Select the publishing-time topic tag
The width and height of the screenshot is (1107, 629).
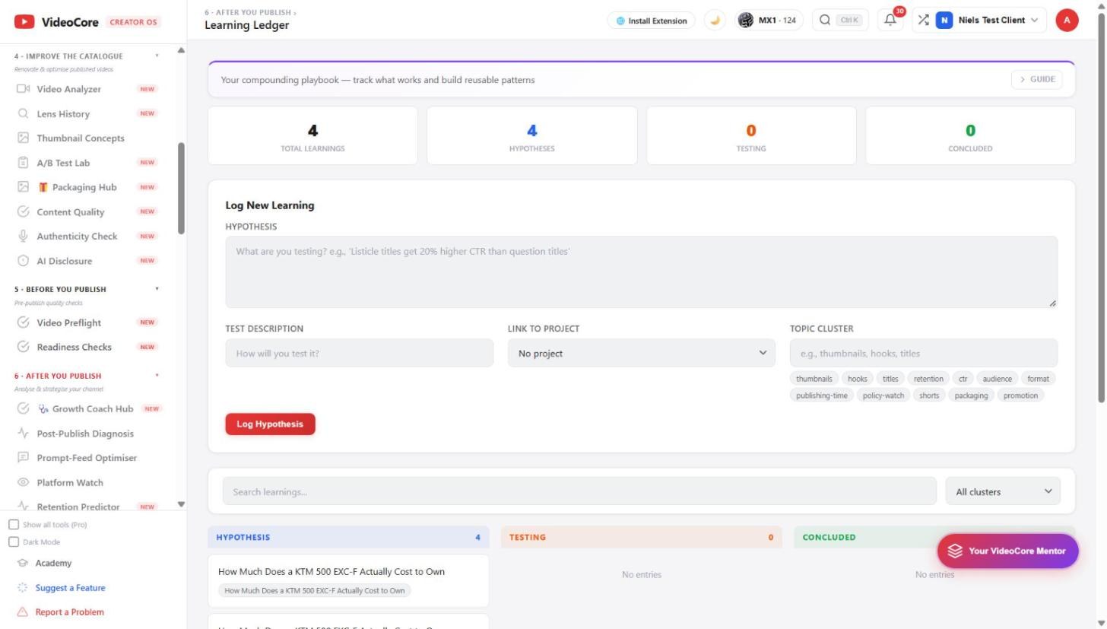(822, 396)
